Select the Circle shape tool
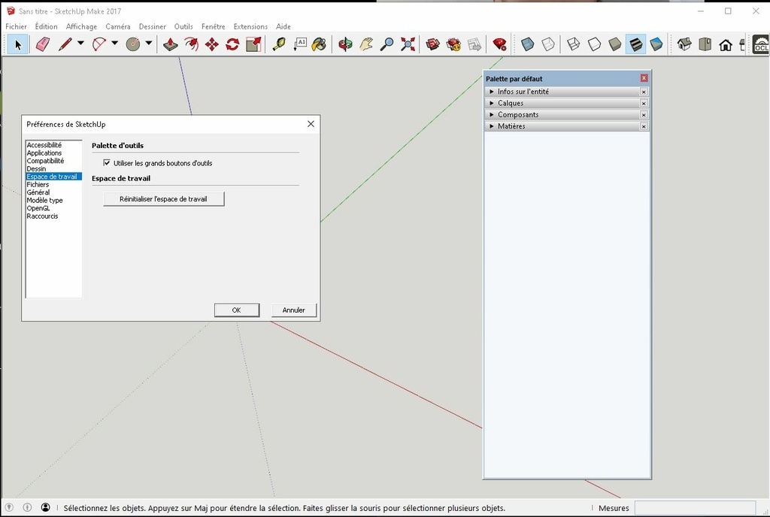The image size is (770, 517). (133, 44)
